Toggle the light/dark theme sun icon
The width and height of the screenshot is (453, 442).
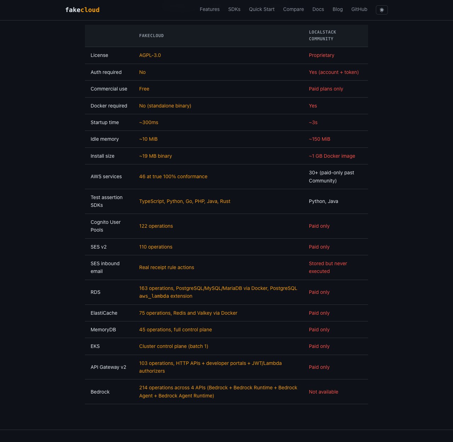382,10
